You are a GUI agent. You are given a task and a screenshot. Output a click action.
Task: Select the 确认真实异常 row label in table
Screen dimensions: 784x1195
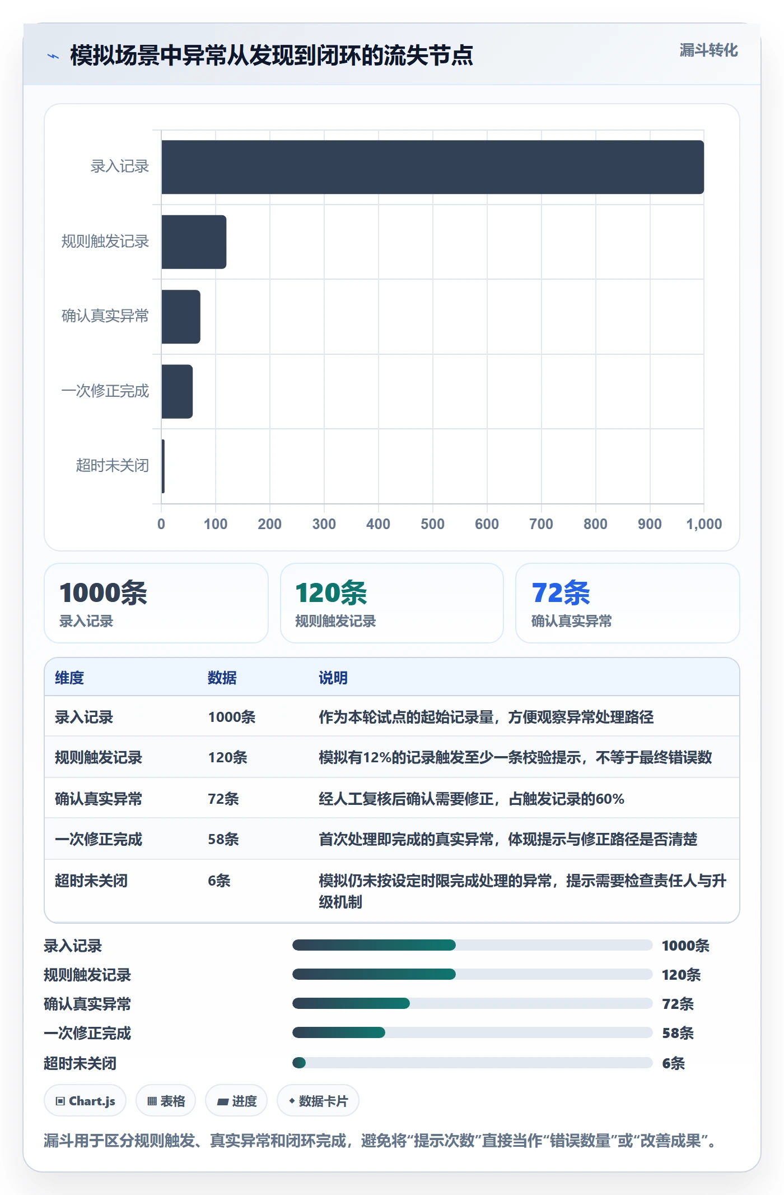pos(99,799)
